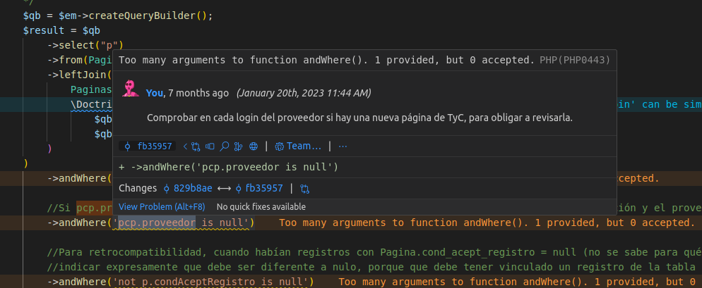Expand the more actions ellipsis in hover
The height and width of the screenshot is (288, 702).
[343, 146]
